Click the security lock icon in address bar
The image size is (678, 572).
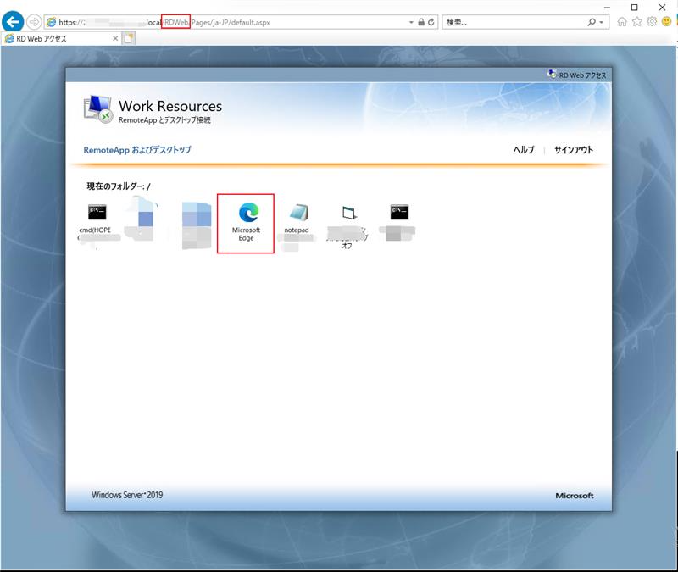420,22
